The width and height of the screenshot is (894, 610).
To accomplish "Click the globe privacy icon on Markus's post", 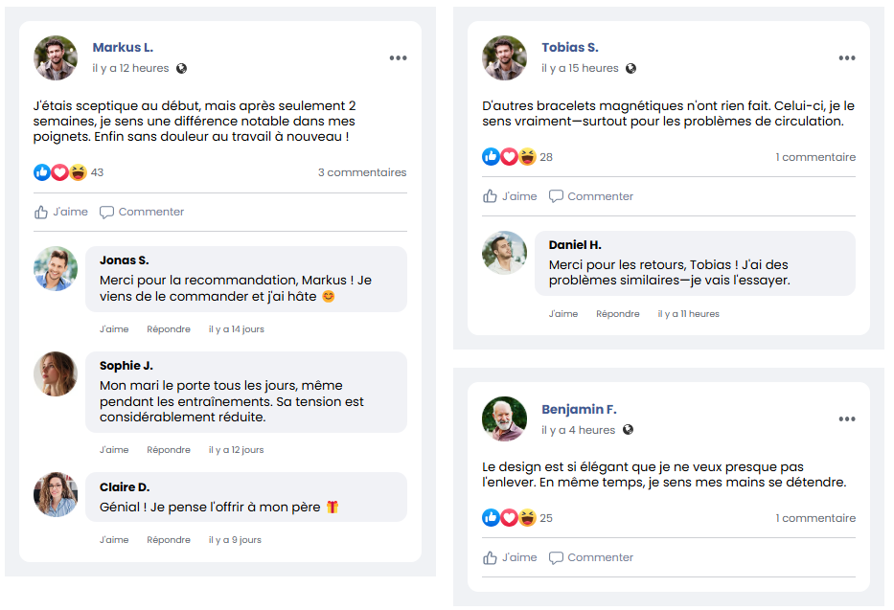I will pyautogui.click(x=182, y=69).
